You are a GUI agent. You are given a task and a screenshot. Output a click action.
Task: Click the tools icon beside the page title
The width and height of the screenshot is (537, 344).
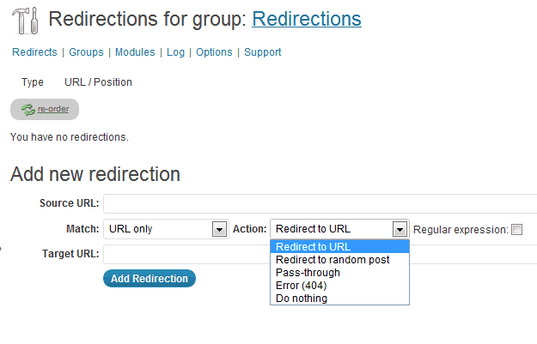(x=27, y=19)
